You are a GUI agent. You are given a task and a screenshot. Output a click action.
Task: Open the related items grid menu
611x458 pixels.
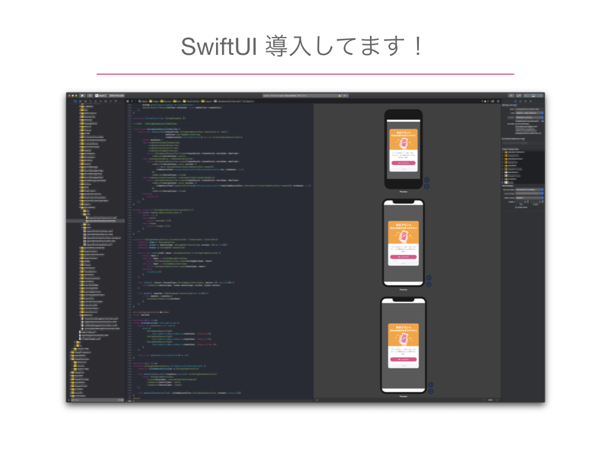coord(128,101)
